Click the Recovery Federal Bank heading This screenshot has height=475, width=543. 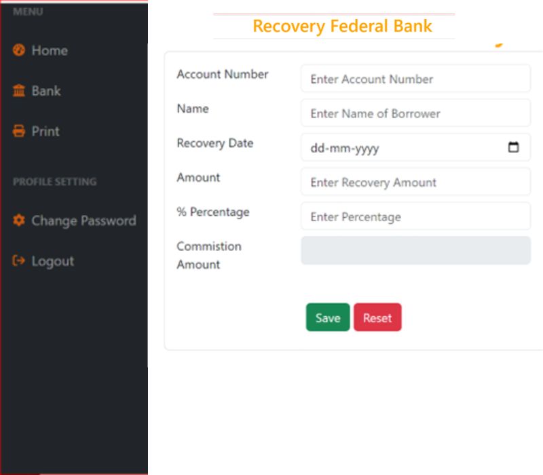pos(342,26)
